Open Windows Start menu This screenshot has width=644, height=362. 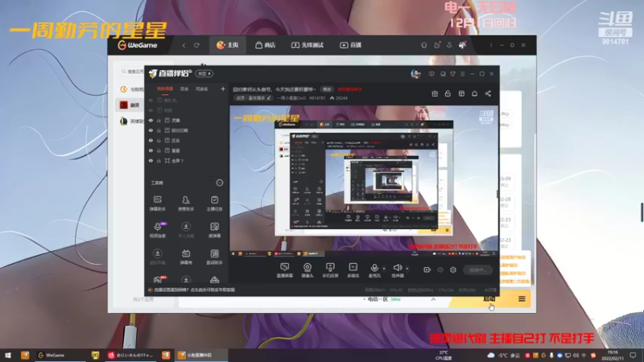pyautogui.click(x=7, y=355)
